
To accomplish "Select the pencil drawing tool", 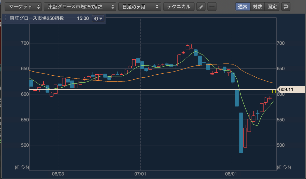I will (x=201, y=7).
